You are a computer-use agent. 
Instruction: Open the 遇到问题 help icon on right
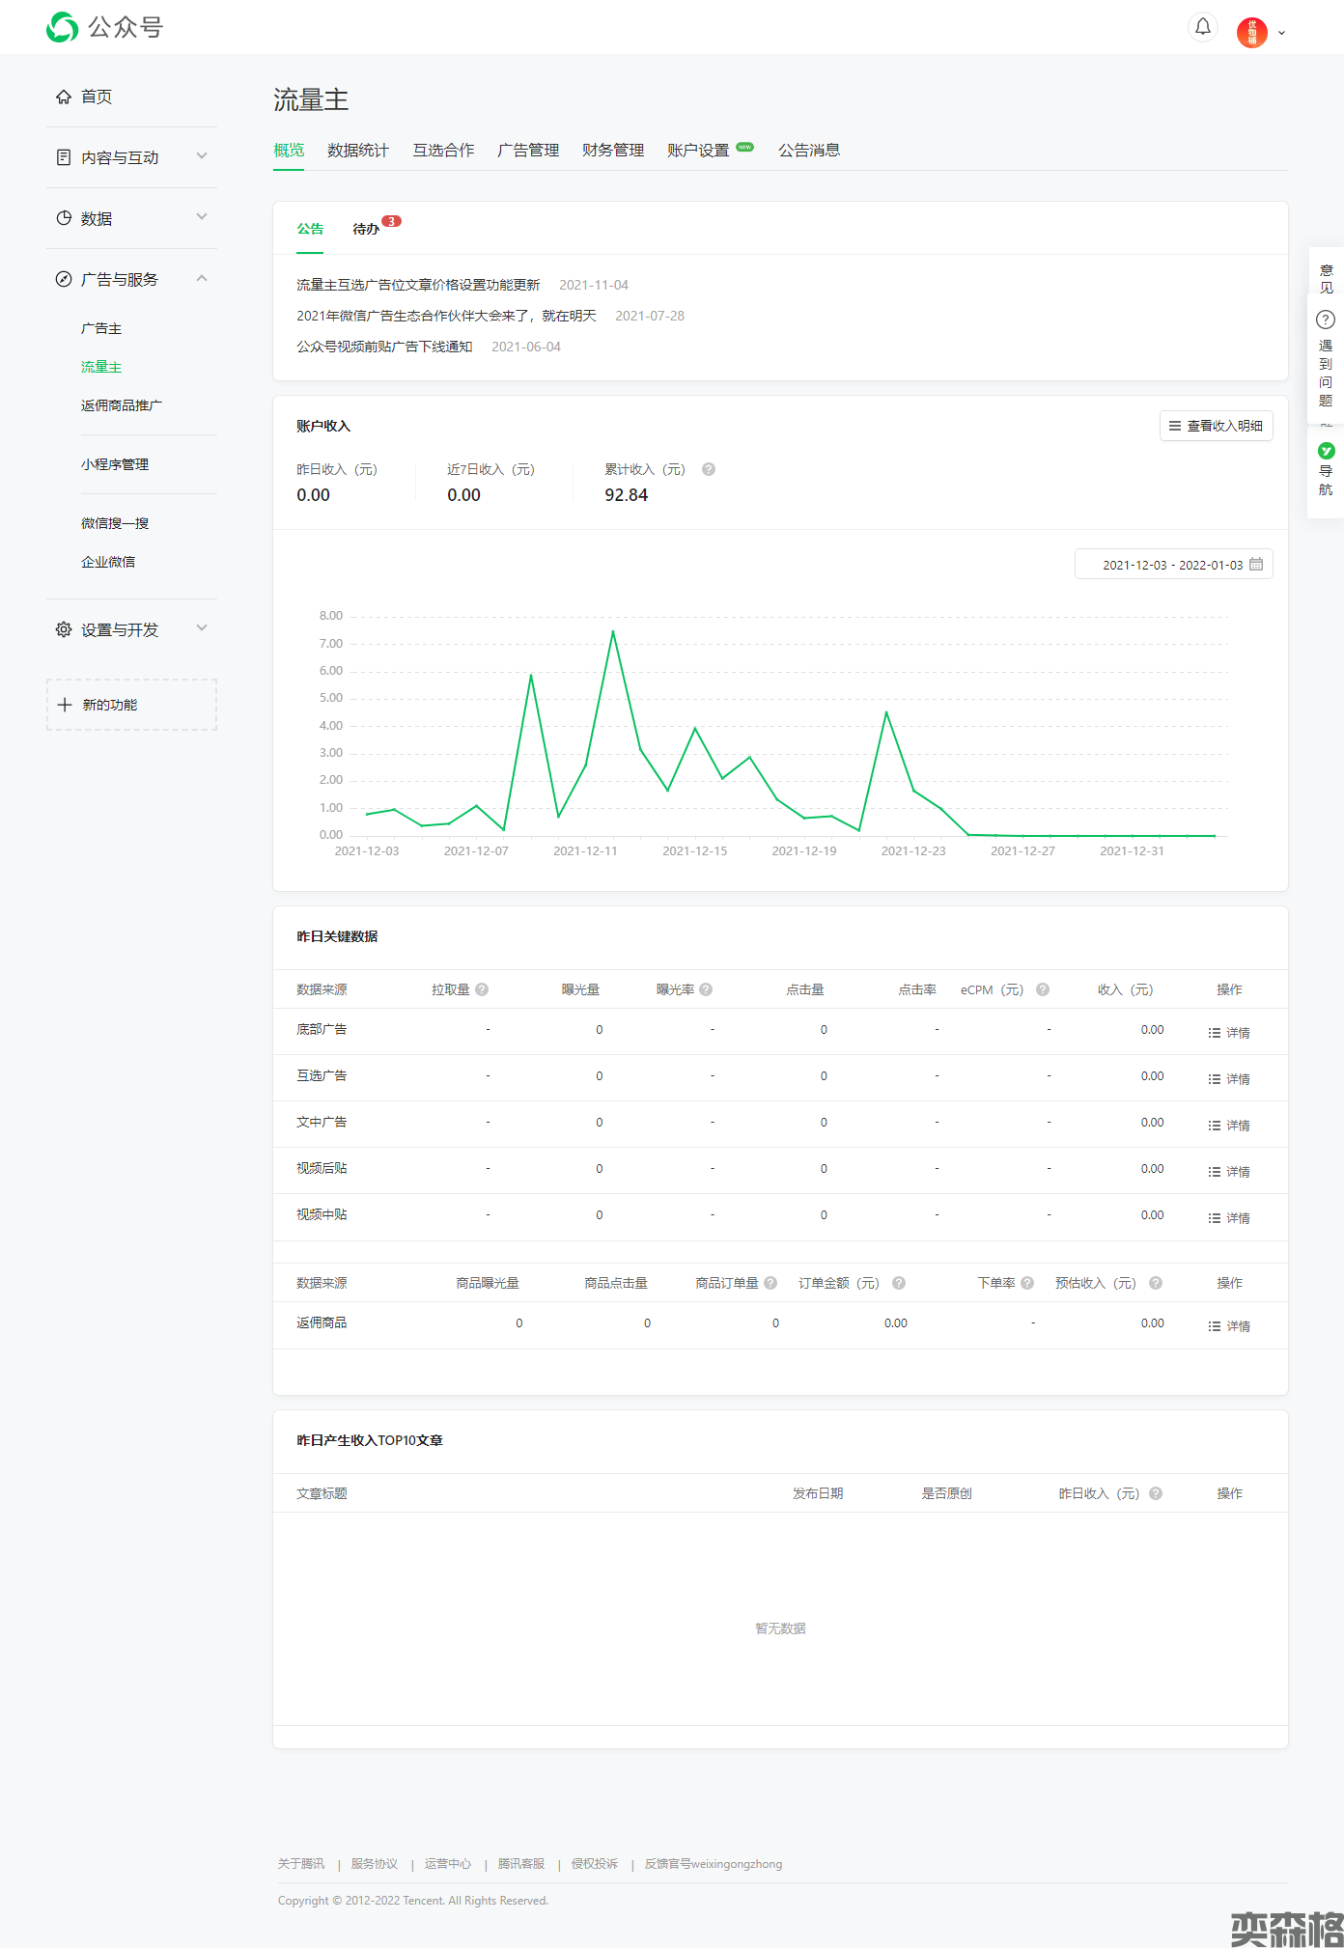(x=1326, y=320)
